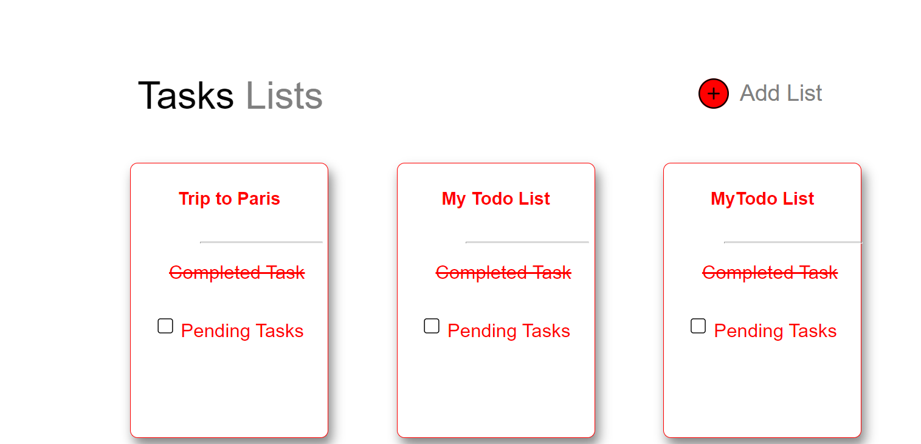Image resolution: width=921 pixels, height=444 pixels.
Task: Open the MyTodo List title in the rightmost card
Action: point(762,199)
